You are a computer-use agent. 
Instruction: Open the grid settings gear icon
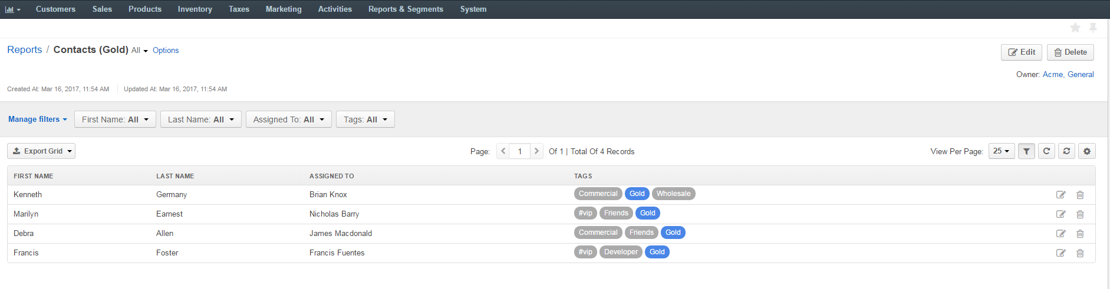pyautogui.click(x=1087, y=151)
